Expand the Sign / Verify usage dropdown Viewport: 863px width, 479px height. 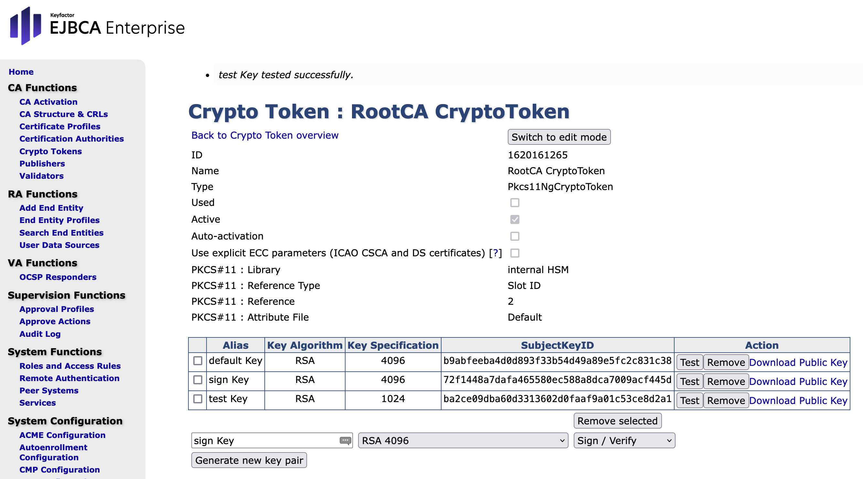point(624,441)
